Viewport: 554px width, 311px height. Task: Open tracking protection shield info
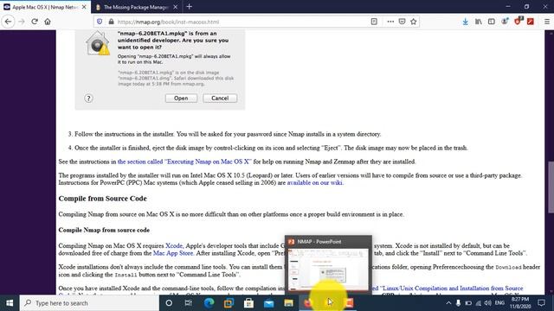(100, 22)
